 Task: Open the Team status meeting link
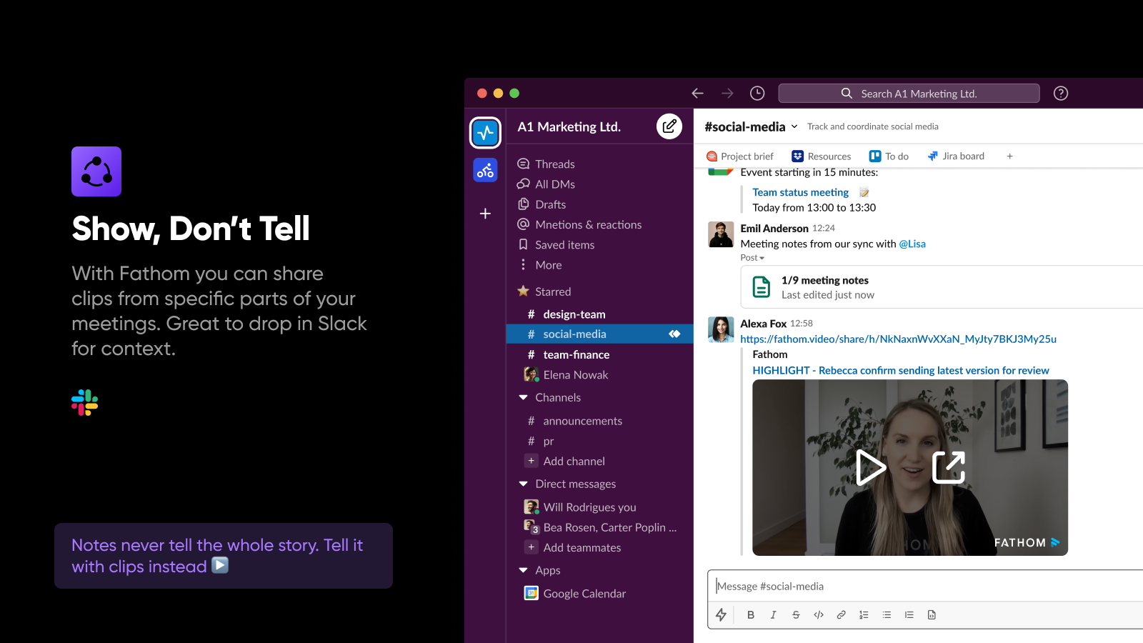800,191
